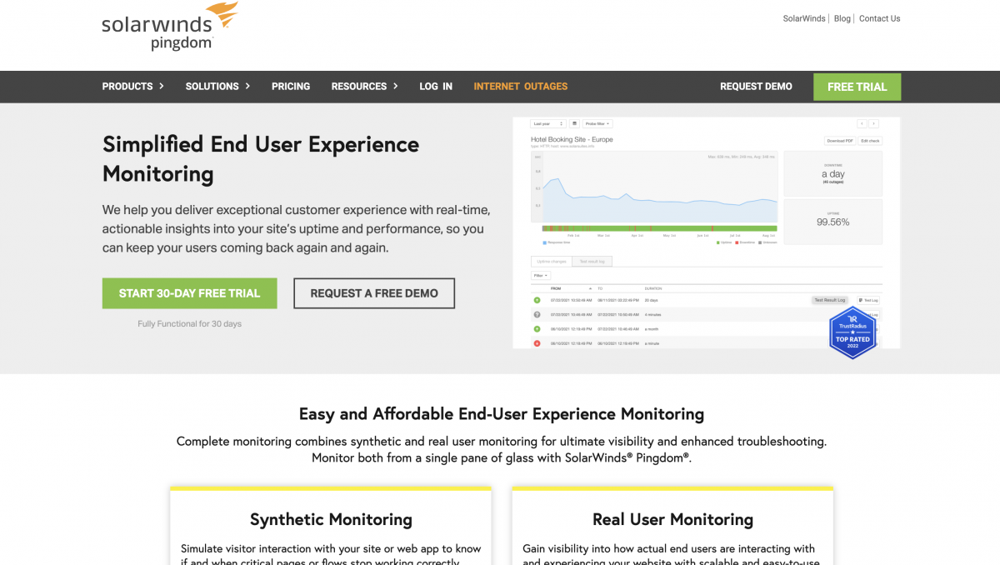Toggle the Response time legend on the chart

(x=544, y=242)
